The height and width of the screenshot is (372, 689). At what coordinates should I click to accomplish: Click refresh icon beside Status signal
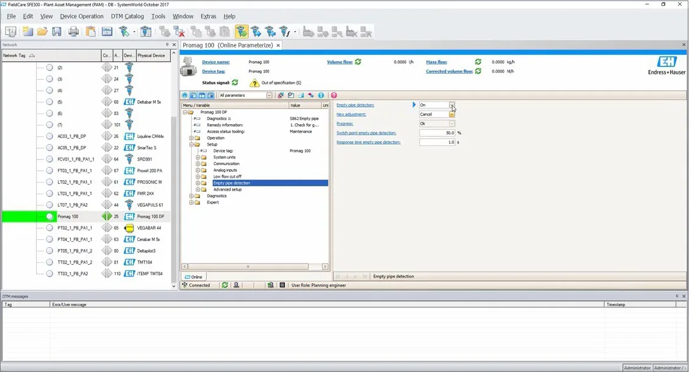(235, 82)
